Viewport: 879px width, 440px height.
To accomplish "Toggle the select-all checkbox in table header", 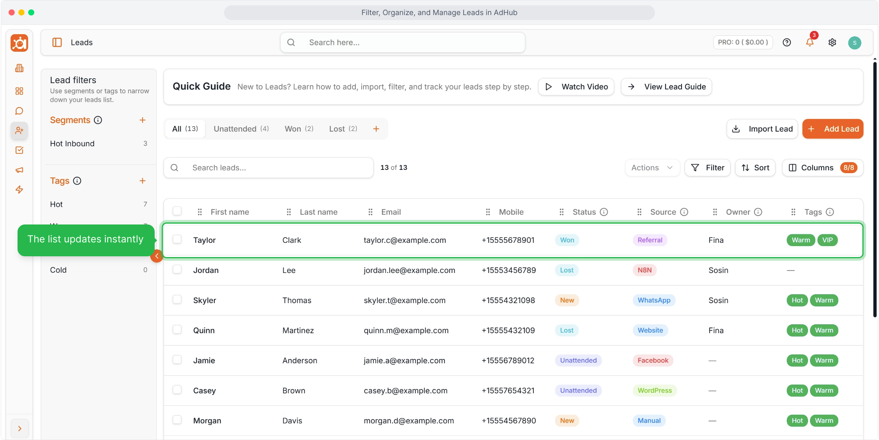I will (177, 211).
